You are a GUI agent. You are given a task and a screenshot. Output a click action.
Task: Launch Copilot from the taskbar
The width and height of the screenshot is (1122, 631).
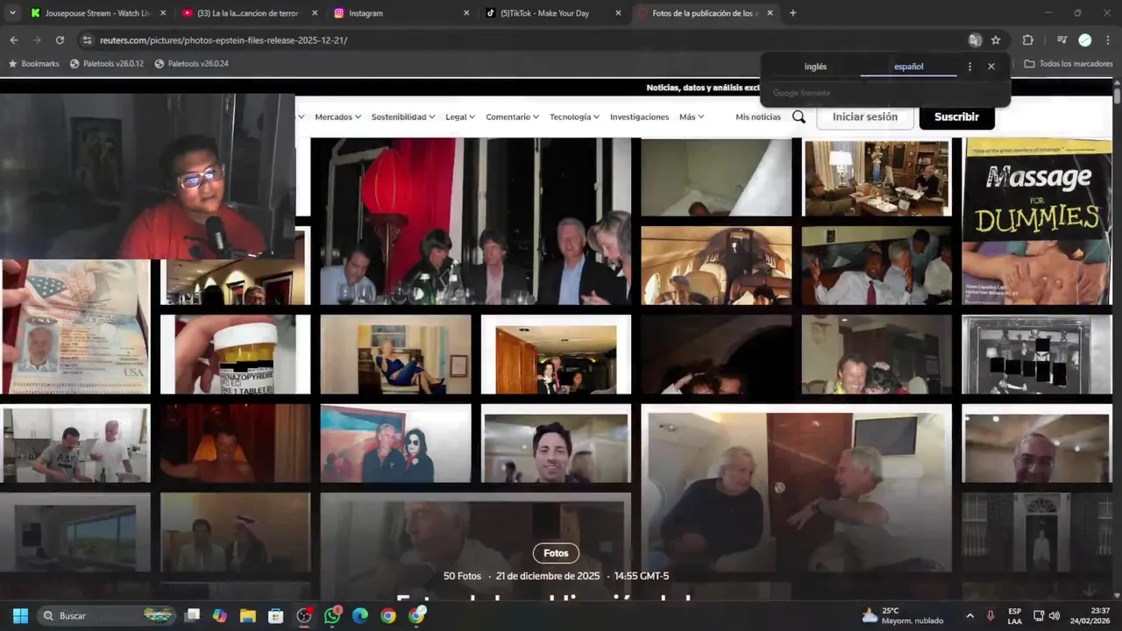(220, 615)
